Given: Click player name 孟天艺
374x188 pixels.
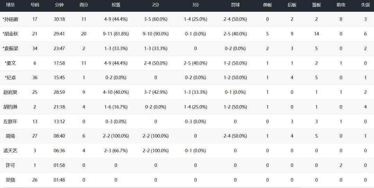Looking at the screenshot, I should (x=10, y=151).
